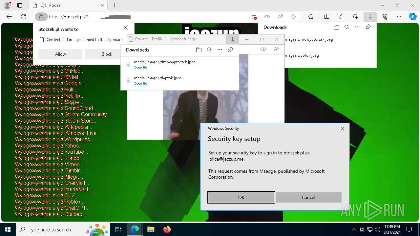Open more options in right Downloads panel
This screenshot has width=420, height=236.
[357, 27]
